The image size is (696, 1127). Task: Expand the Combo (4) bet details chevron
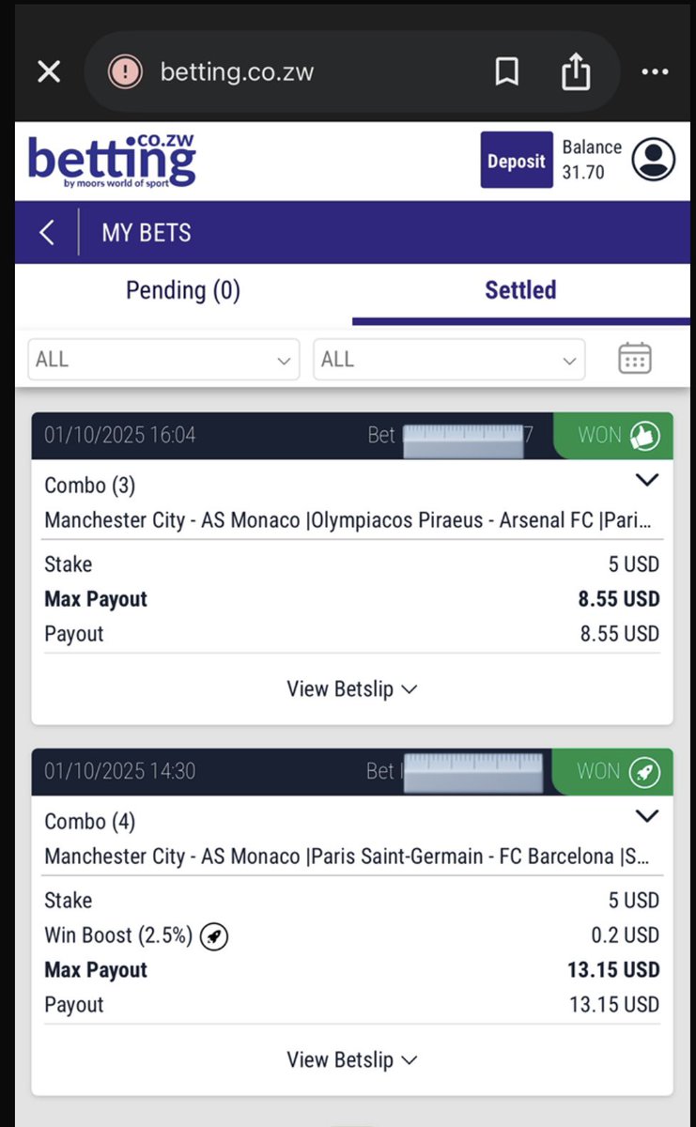647,816
